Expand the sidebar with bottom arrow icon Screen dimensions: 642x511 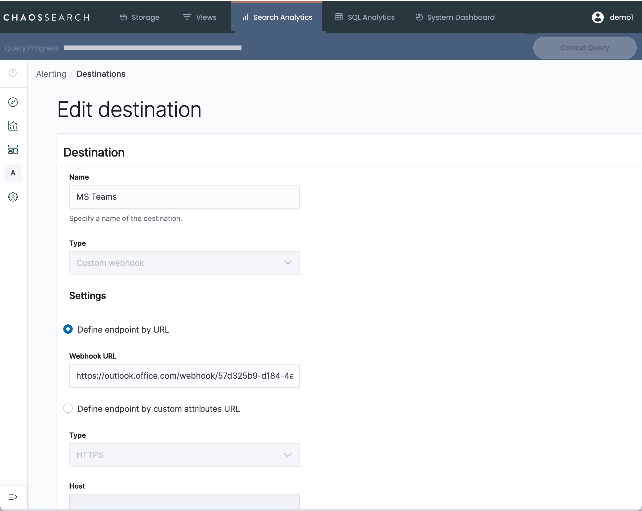(x=13, y=497)
